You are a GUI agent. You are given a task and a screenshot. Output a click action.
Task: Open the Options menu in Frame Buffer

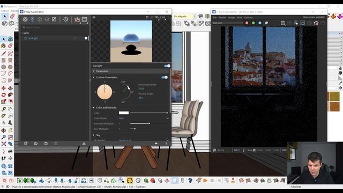pyautogui.click(x=248, y=18)
